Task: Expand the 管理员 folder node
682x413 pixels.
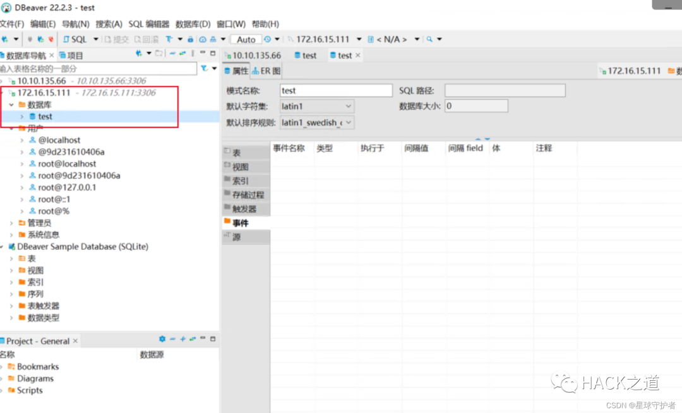Action: 11,223
